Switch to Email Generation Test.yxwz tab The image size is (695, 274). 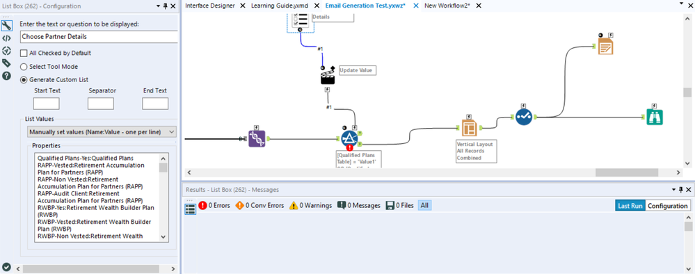(x=365, y=6)
